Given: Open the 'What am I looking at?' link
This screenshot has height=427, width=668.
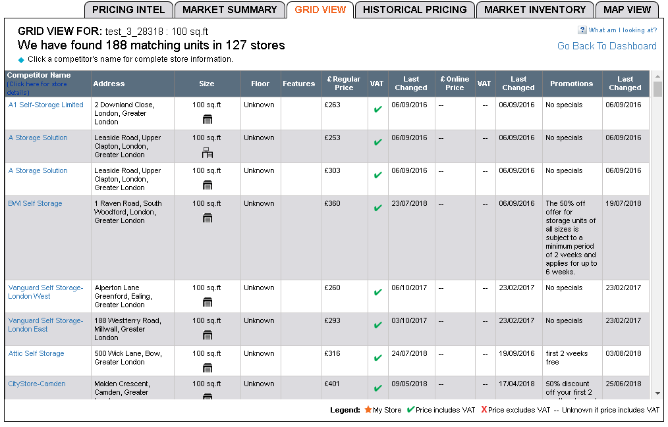Looking at the screenshot, I should click(623, 30).
